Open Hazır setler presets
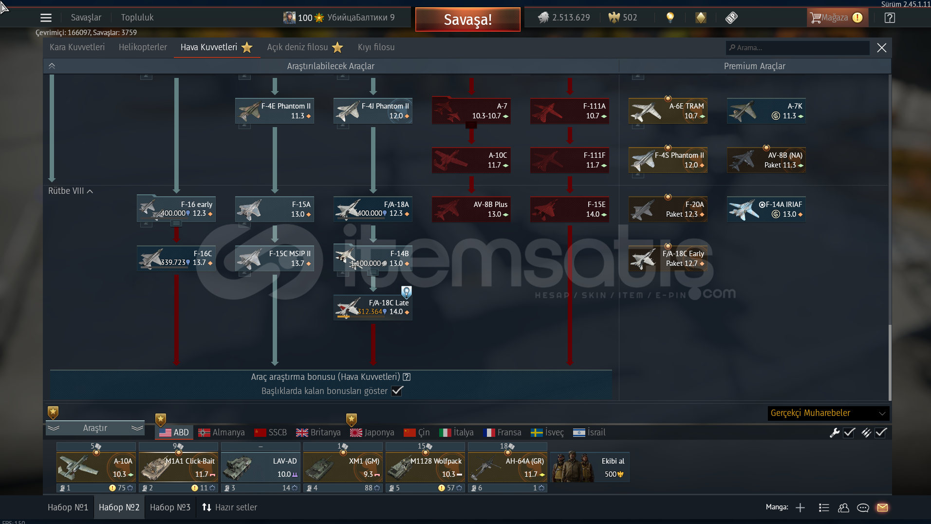The width and height of the screenshot is (931, 524). pyautogui.click(x=229, y=507)
